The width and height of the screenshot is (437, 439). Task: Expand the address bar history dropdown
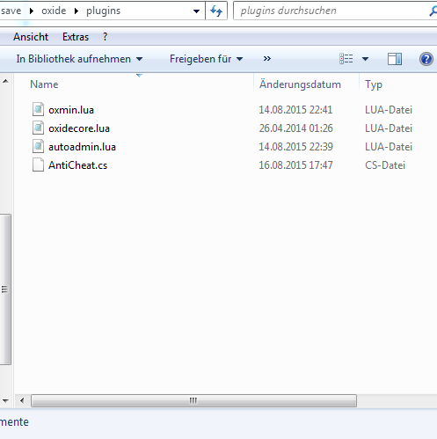(x=196, y=11)
